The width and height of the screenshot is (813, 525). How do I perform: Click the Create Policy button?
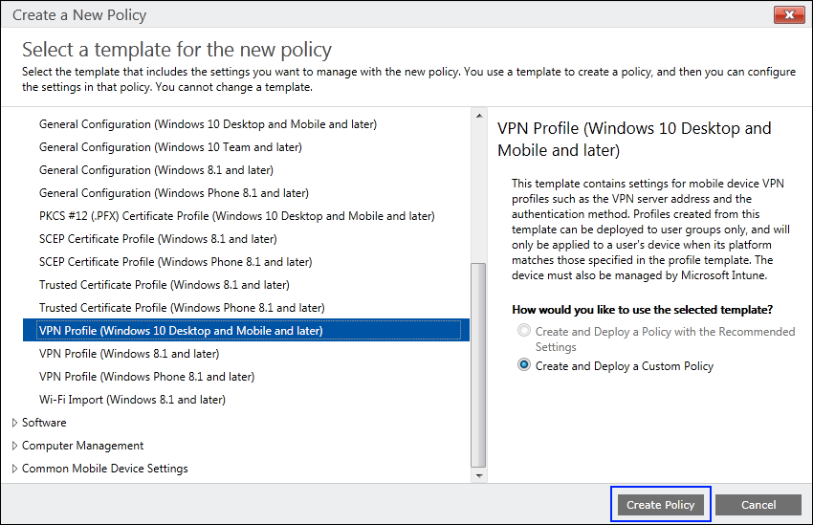click(x=661, y=505)
